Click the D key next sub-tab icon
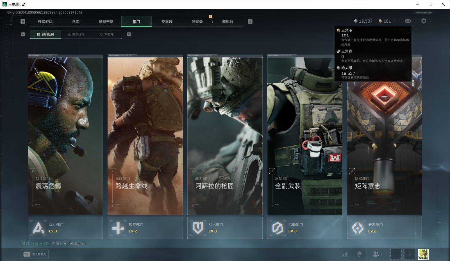Viewport: 450px width, 261px height. tap(129, 34)
